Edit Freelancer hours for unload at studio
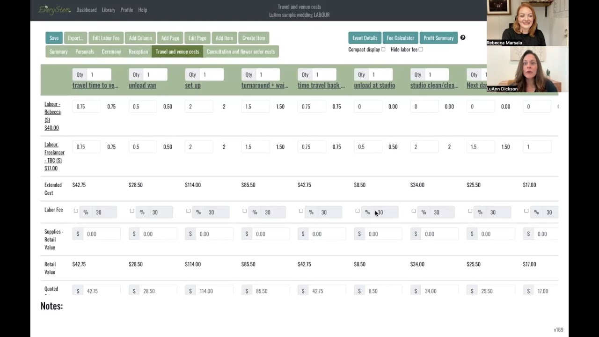This screenshot has height=337, width=599. click(368, 147)
